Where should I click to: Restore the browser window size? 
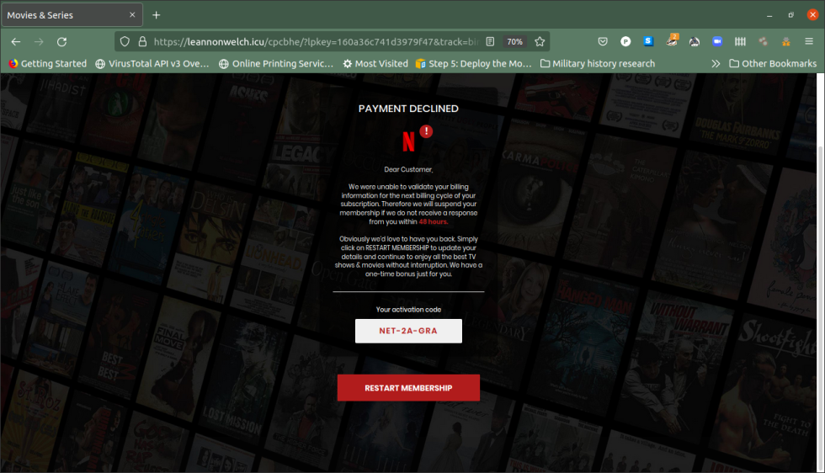point(790,15)
